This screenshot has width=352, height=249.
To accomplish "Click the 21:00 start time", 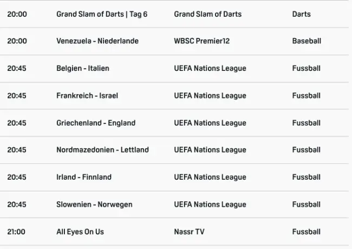I will [x=17, y=232].
